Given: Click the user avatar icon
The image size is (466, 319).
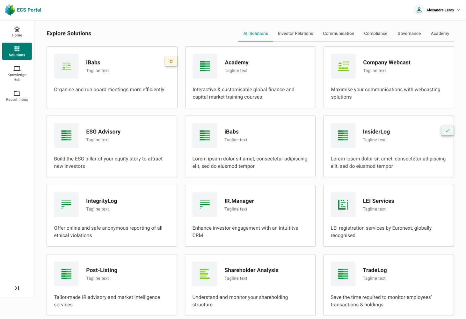Looking at the screenshot, I should 419,10.
